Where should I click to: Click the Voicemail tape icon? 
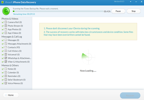[6, 54]
